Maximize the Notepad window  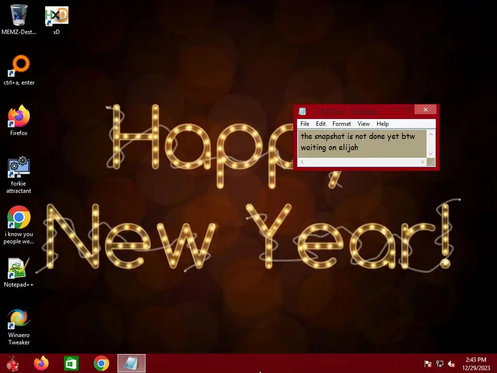pos(408,110)
